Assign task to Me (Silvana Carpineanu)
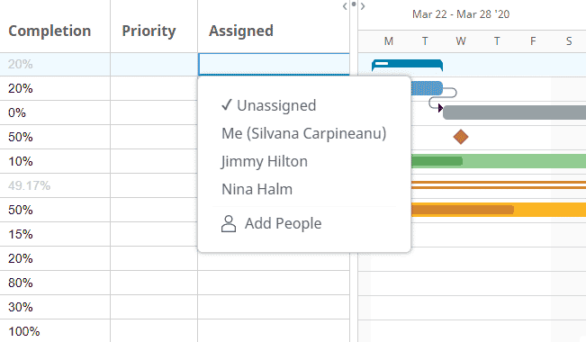This screenshot has width=586, height=342. tap(304, 133)
